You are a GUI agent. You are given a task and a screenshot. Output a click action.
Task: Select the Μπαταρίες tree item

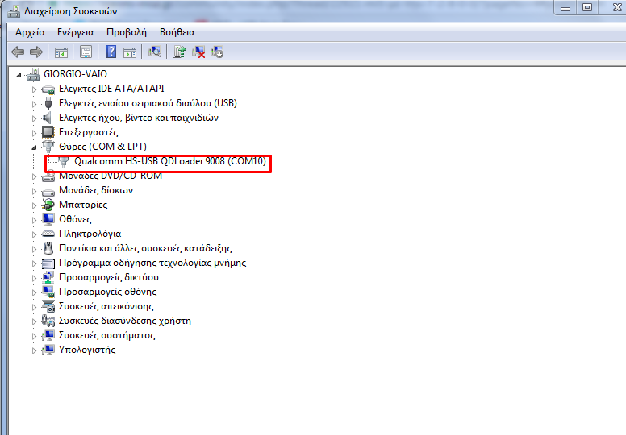(x=83, y=205)
